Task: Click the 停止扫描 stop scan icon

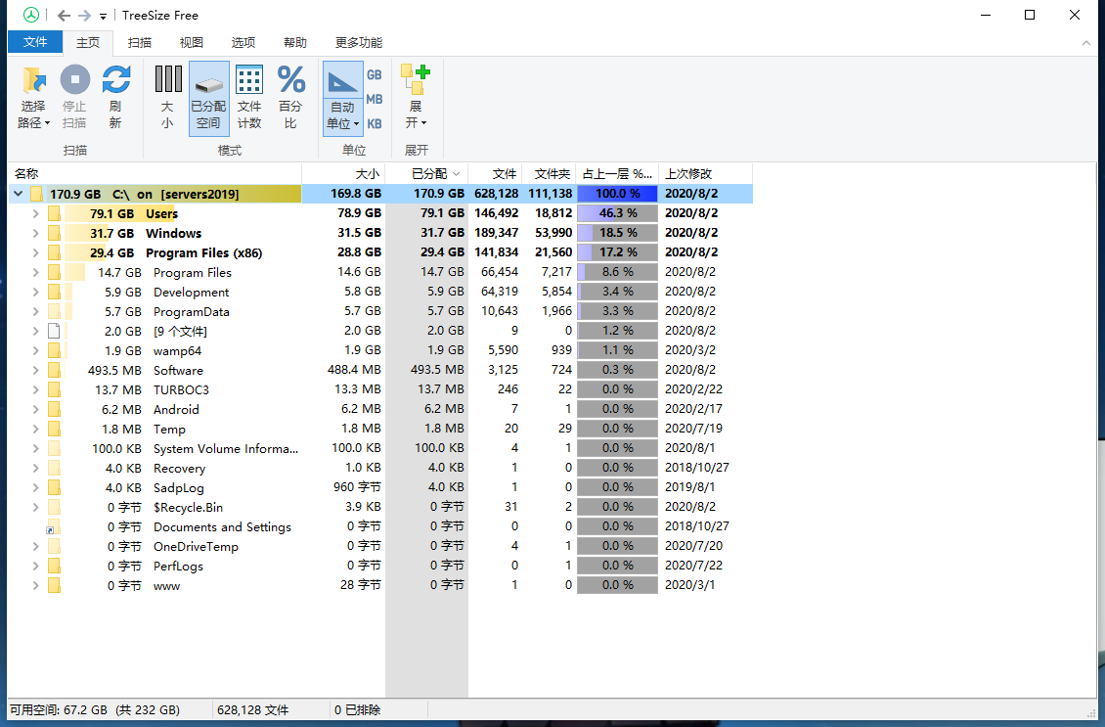Action: tap(74, 79)
